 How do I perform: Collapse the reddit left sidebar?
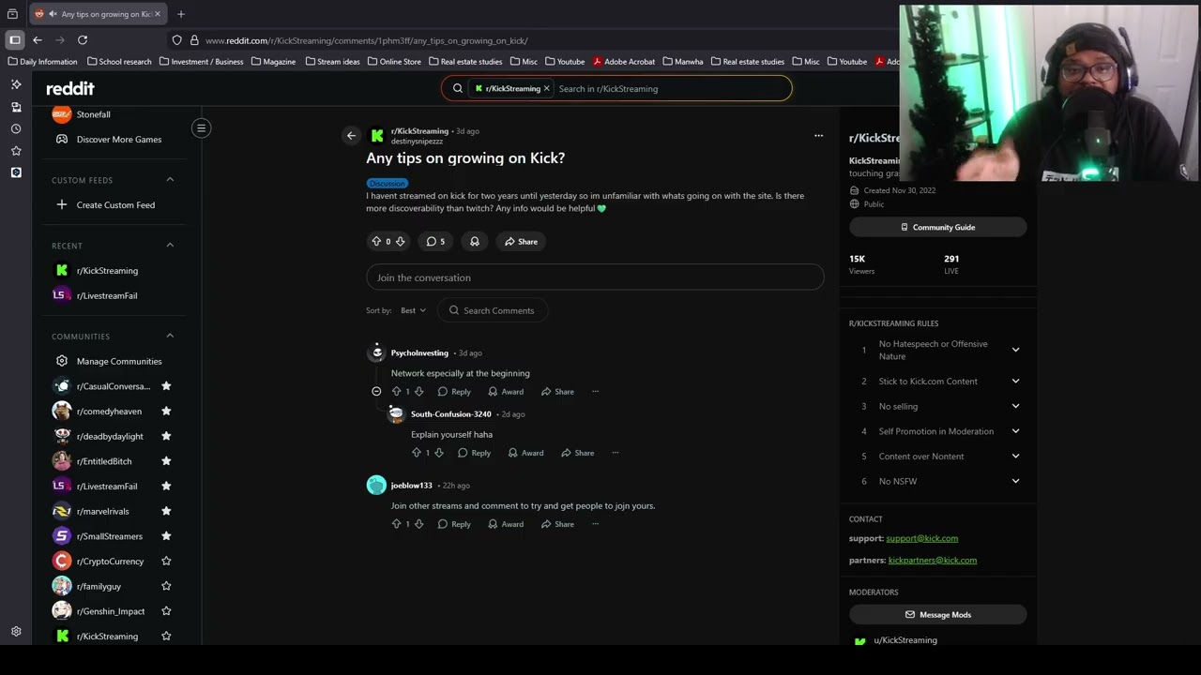[x=201, y=128]
